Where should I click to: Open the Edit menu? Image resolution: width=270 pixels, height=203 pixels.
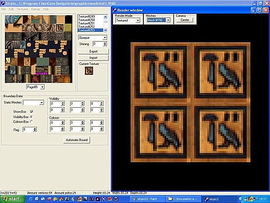[x=11, y=9]
